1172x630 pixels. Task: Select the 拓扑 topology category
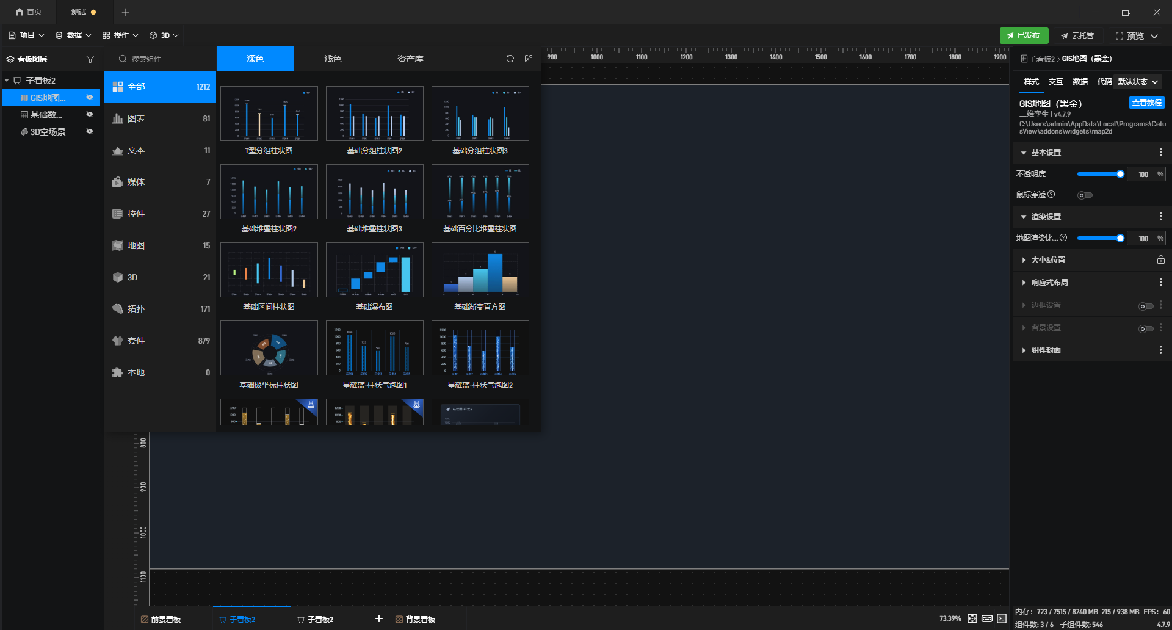pyautogui.click(x=160, y=309)
